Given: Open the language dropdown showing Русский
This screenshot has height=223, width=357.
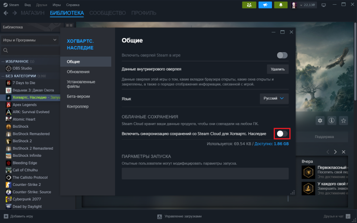Looking at the screenshot, I should (274, 99).
